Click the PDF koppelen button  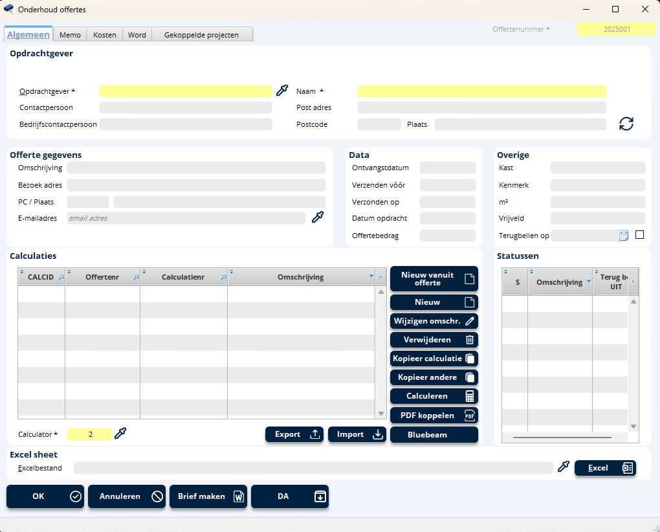(x=434, y=416)
